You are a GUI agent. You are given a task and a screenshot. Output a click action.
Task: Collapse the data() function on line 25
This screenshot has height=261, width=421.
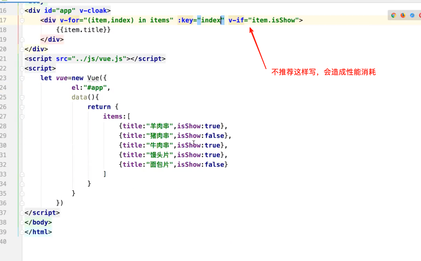point(22,97)
